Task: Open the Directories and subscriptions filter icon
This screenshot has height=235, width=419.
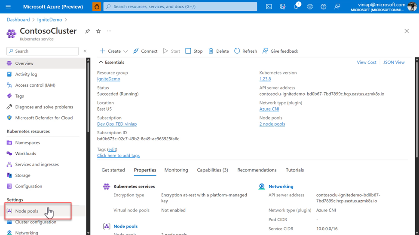Action: point(282,6)
